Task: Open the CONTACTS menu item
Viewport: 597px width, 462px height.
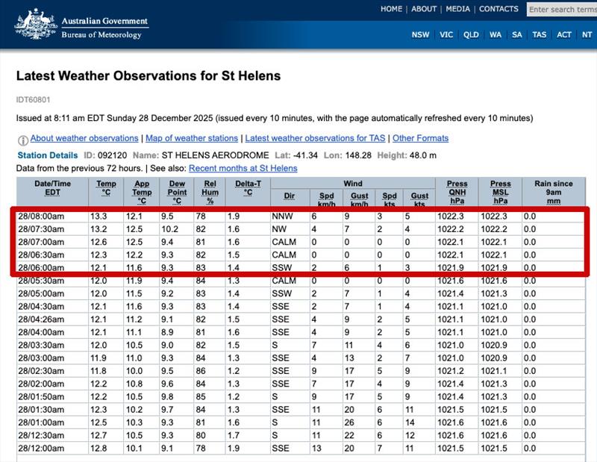Action: (x=498, y=9)
